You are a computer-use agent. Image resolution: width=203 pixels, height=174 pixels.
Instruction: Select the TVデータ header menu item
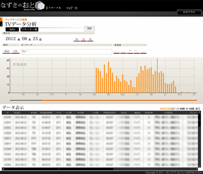pyautogui.click(x=72, y=8)
